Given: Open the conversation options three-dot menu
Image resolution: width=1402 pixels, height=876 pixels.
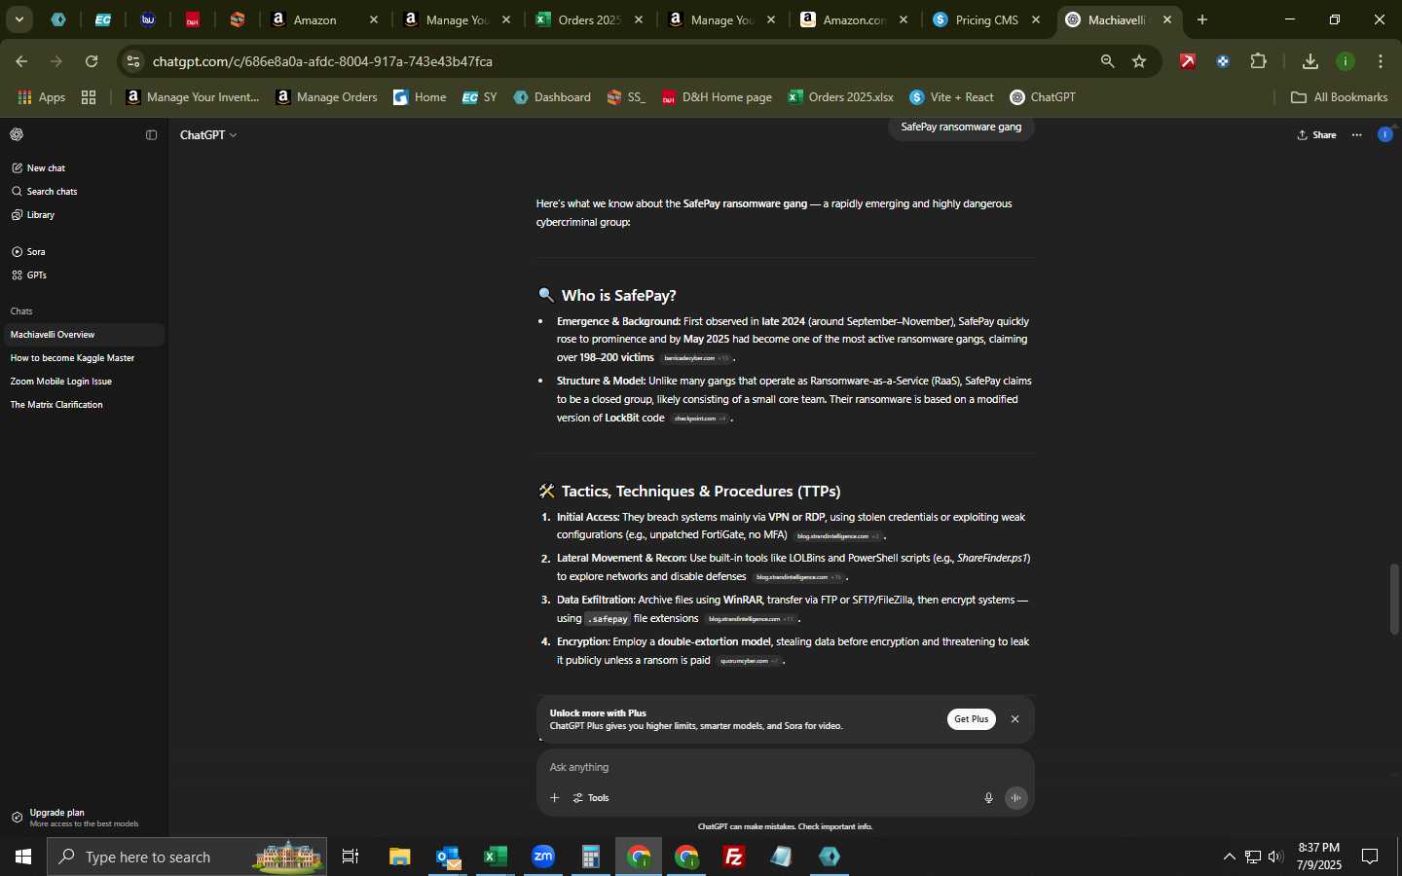Looking at the screenshot, I should pyautogui.click(x=1357, y=135).
